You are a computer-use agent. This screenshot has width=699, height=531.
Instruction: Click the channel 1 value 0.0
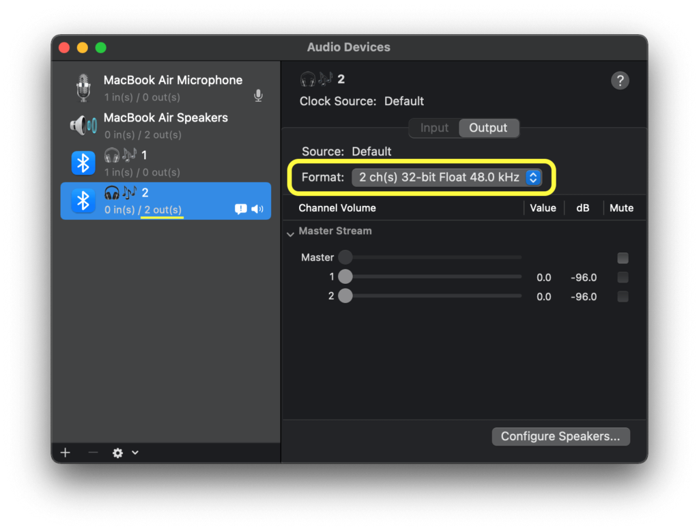click(543, 277)
